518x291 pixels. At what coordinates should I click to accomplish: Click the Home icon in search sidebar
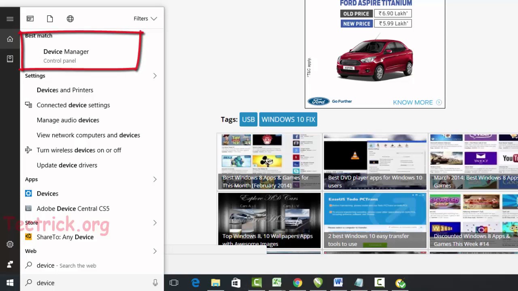[10, 39]
